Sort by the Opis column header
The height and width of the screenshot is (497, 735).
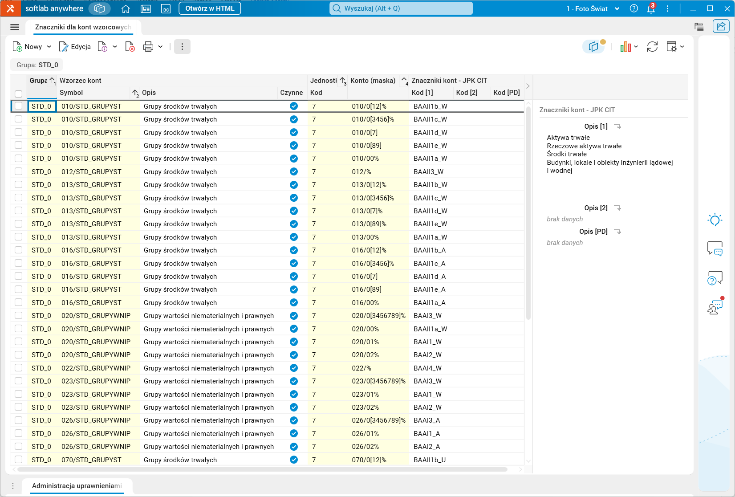click(208, 93)
